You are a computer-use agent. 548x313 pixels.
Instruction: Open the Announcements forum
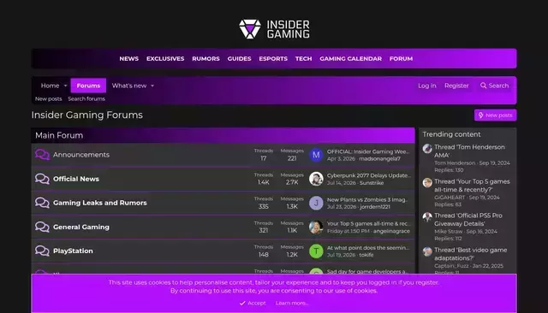[81, 155]
